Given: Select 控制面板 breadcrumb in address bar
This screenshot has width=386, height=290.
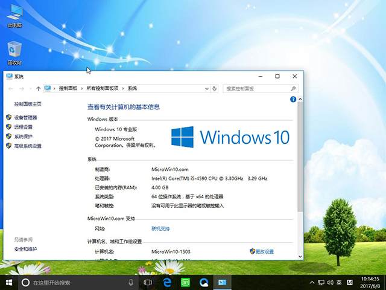Looking at the screenshot, I should (x=68, y=88).
